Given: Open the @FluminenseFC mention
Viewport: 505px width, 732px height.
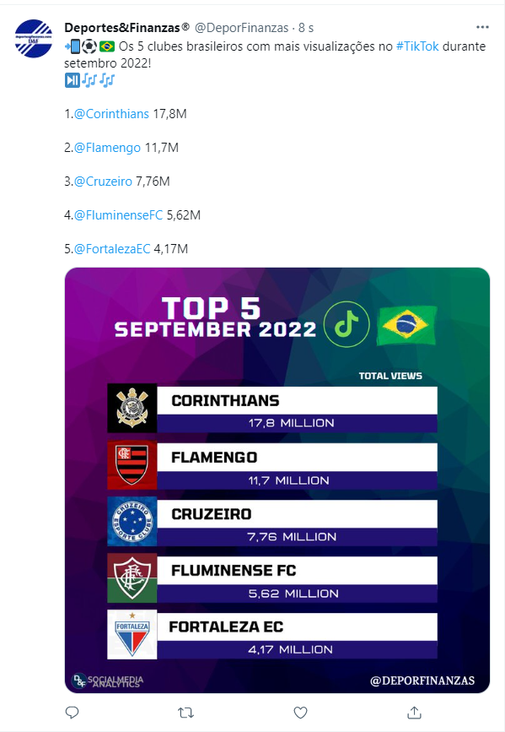Looking at the screenshot, I should pos(118,215).
